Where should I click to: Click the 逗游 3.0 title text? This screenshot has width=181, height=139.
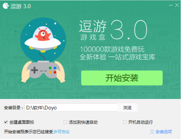coord(21,6)
